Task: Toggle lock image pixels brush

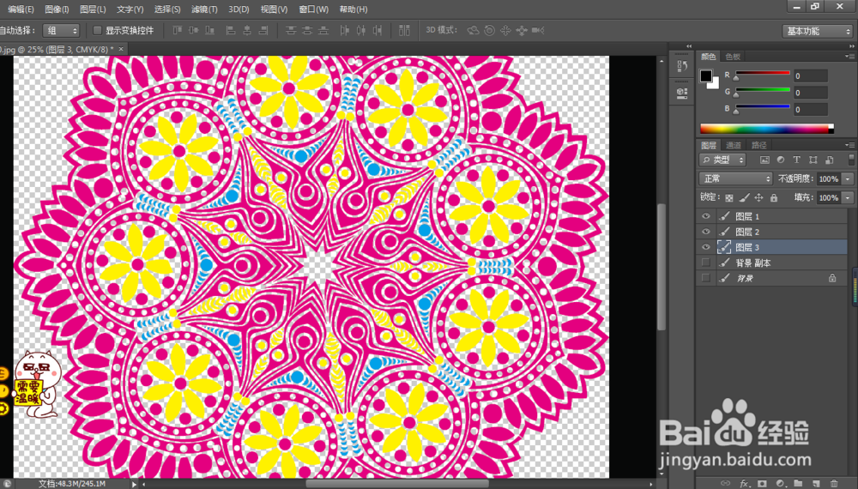Action: pos(744,197)
